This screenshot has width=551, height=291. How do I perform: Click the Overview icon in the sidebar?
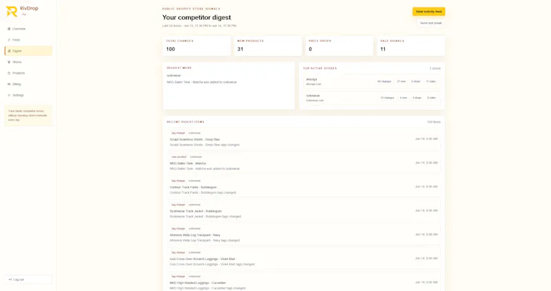[9, 29]
